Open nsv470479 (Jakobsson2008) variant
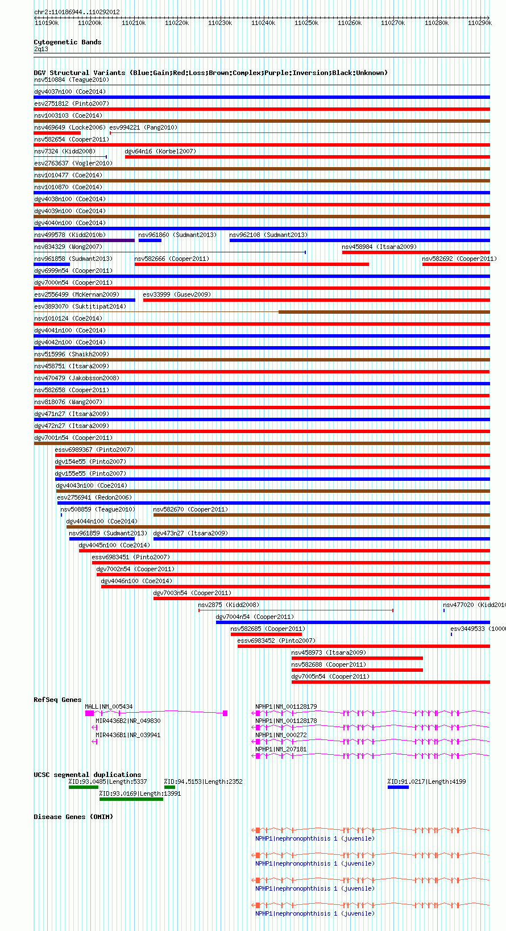The width and height of the screenshot is (506, 931). tap(76, 378)
